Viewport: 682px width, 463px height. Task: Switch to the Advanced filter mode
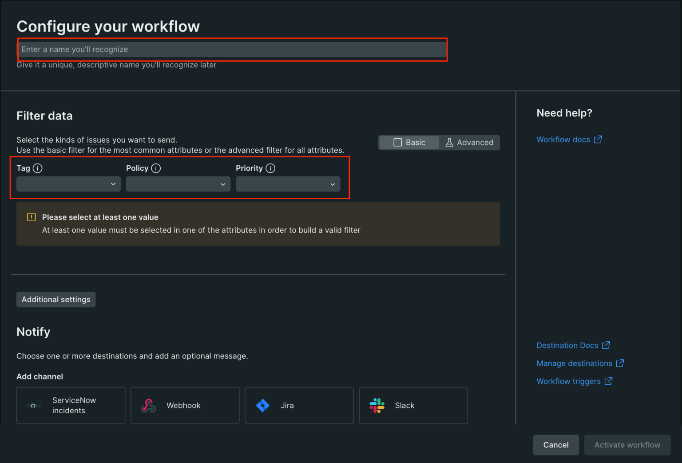[469, 143]
